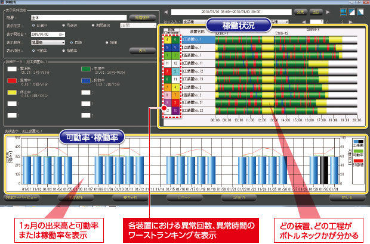Select the 検査装置No.2 row
The image size is (370, 244).
(x=260, y=95)
